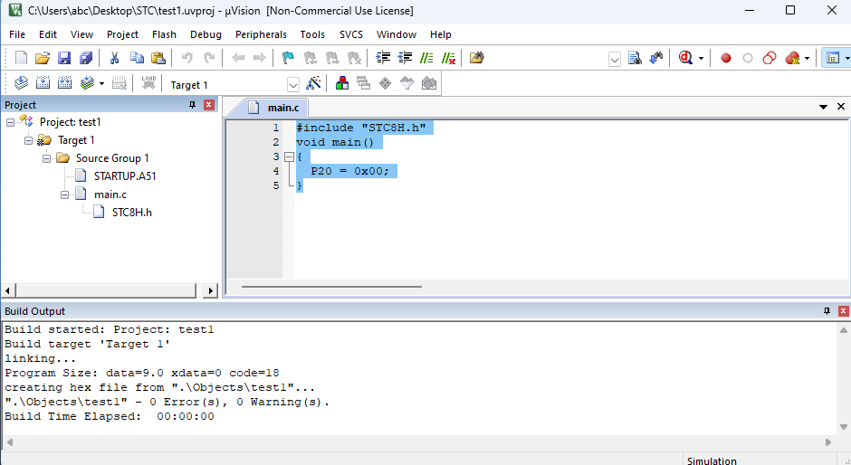
Task: Click the Undo arrow icon
Action: tap(186, 58)
